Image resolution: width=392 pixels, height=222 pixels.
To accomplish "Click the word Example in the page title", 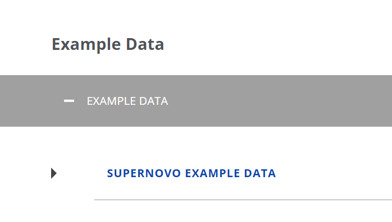I will pyautogui.click(x=86, y=44).
